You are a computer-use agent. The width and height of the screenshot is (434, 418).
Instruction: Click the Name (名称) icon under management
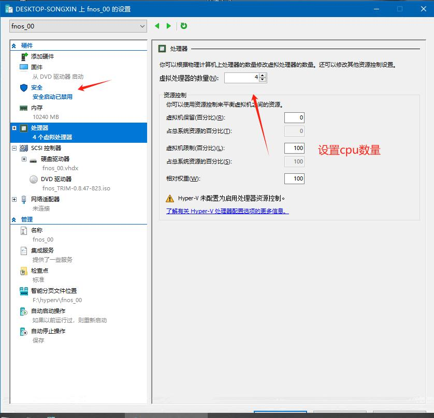[x=24, y=231]
